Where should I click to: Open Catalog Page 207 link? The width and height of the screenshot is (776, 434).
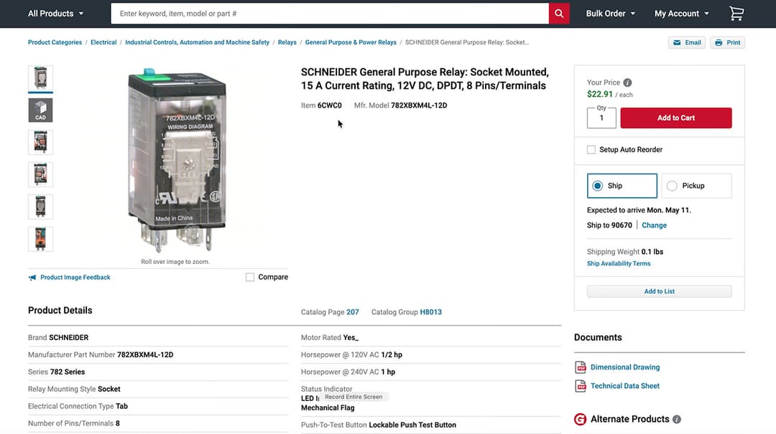tap(352, 312)
